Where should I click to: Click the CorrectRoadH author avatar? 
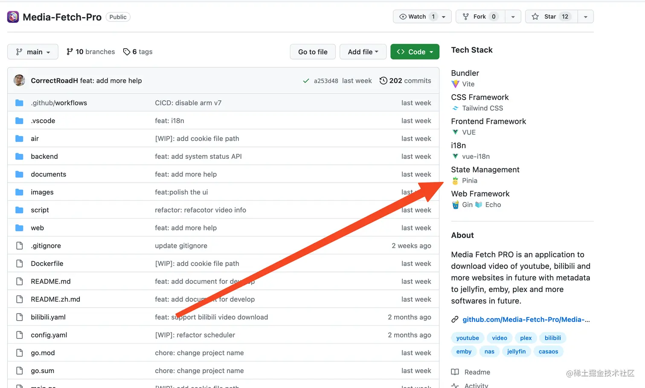[x=19, y=80]
